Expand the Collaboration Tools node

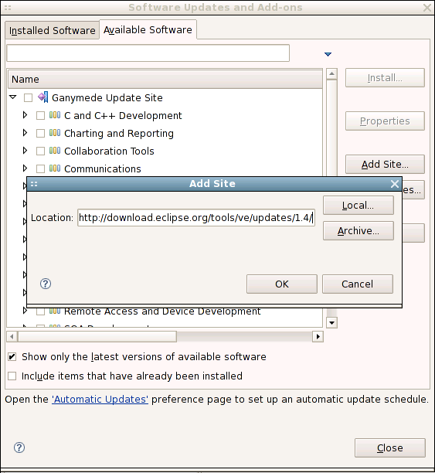tap(25, 150)
